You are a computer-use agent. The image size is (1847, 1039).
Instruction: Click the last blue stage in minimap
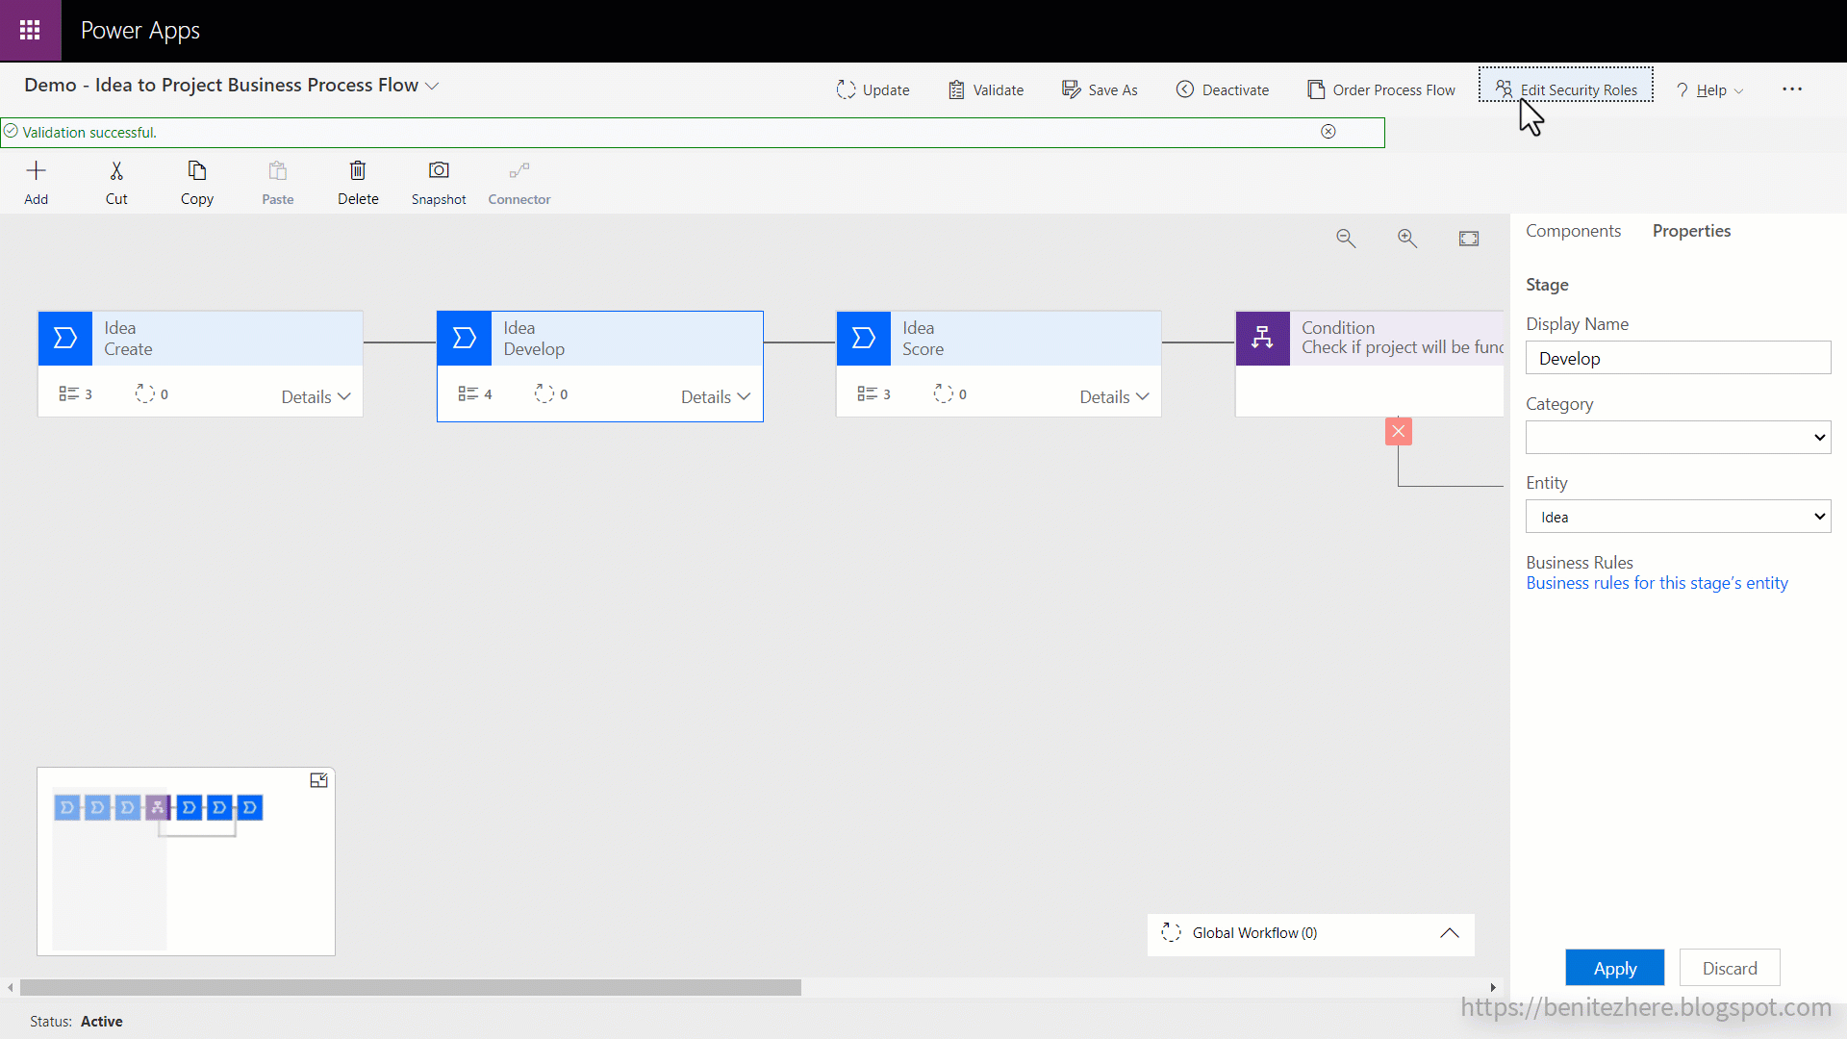click(x=250, y=808)
